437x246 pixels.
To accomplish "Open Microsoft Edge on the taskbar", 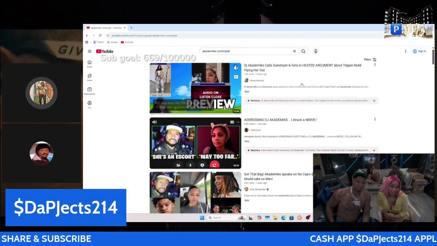I will pyautogui.click(x=283, y=218).
